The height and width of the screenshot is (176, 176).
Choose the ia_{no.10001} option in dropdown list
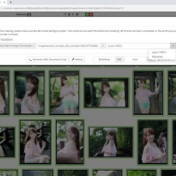coord(159,52)
